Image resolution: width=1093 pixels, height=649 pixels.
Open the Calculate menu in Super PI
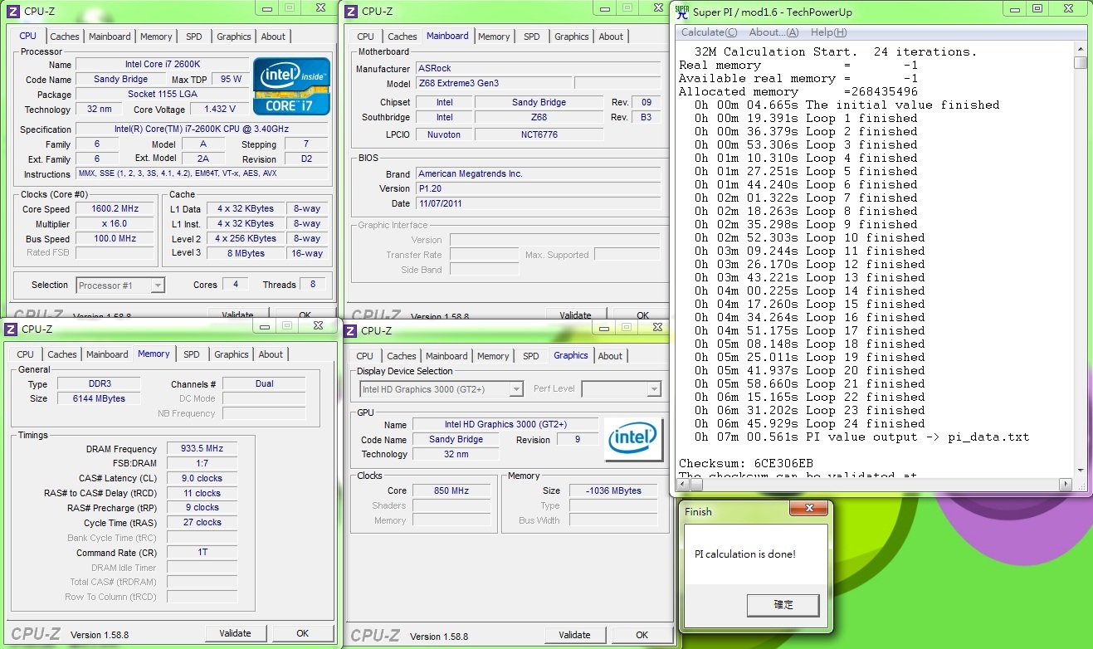[x=709, y=32]
